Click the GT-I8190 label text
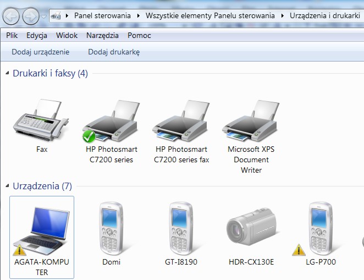This screenshot has width=364, height=280. [181, 262]
